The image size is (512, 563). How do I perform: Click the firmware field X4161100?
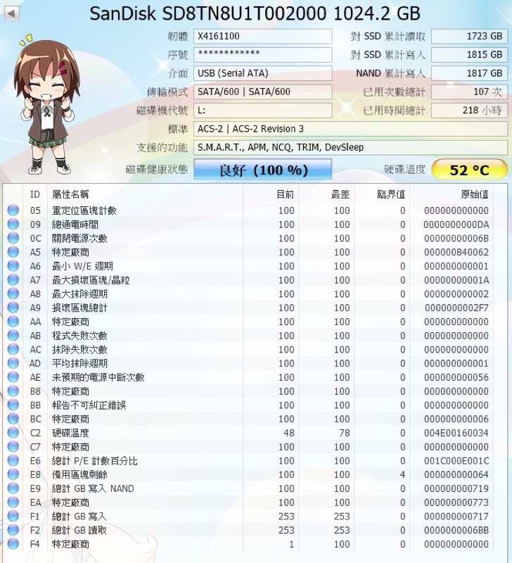point(262,37)
